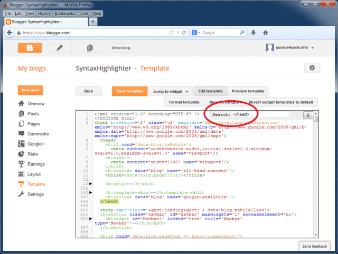Close the search box with X
This screenshot has width=338, height=254.
coord(308,115)
